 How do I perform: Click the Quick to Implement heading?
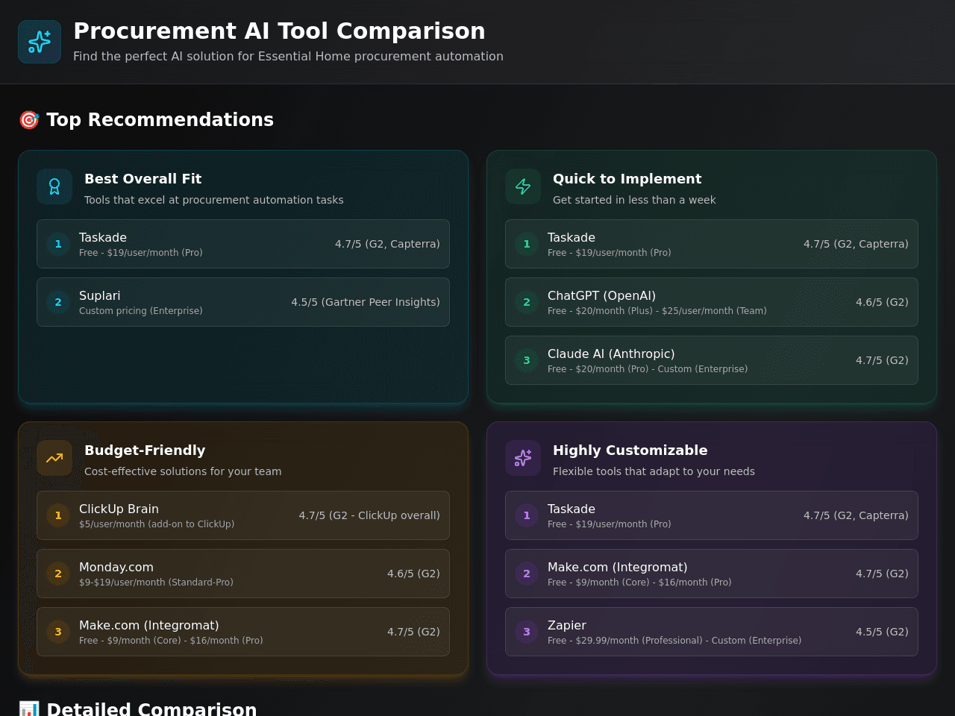627,179
